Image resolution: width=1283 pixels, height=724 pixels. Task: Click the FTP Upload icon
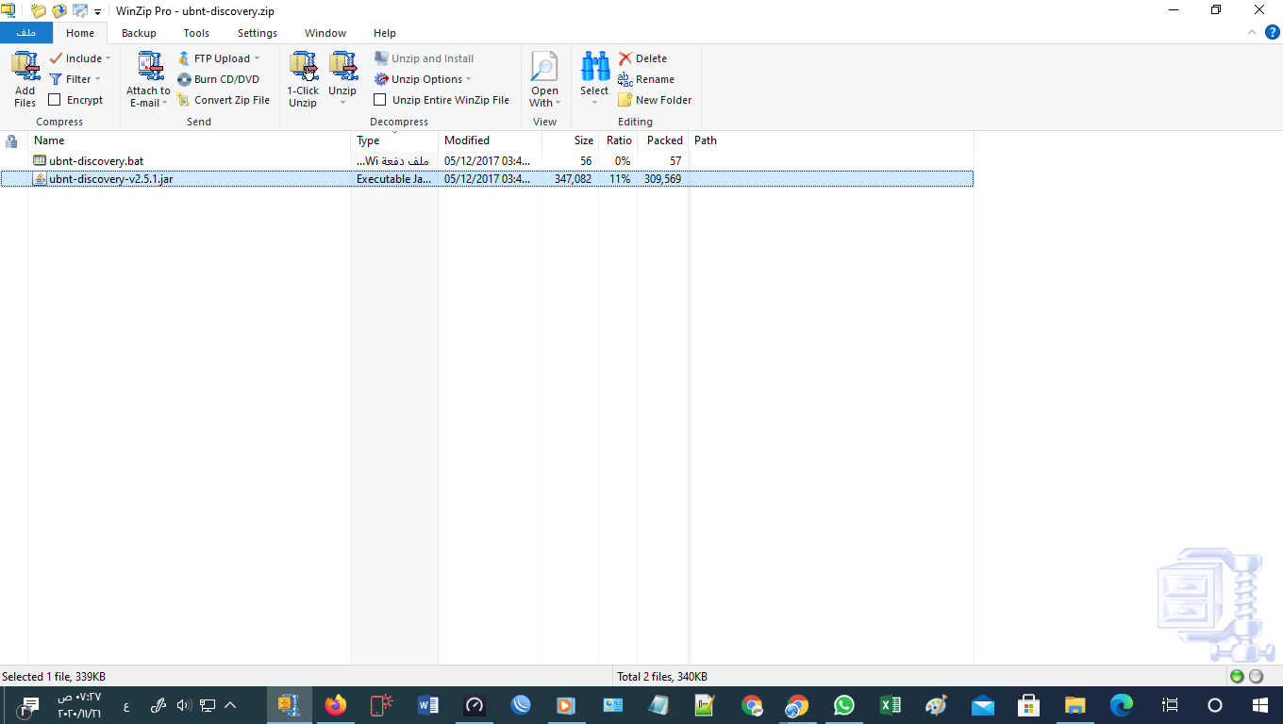point(184,58)
